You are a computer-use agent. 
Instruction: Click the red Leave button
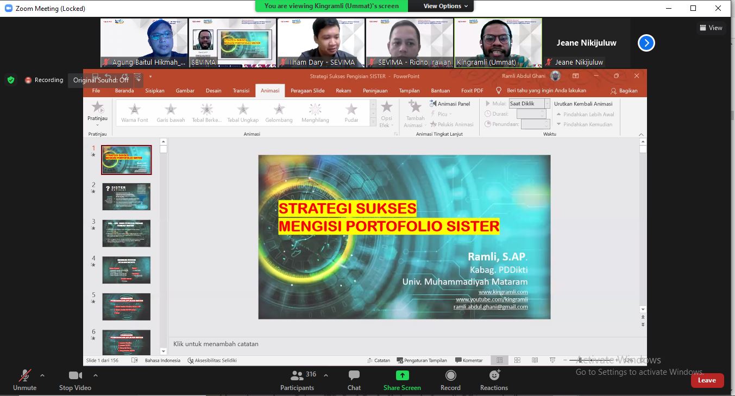click(707, 380)
